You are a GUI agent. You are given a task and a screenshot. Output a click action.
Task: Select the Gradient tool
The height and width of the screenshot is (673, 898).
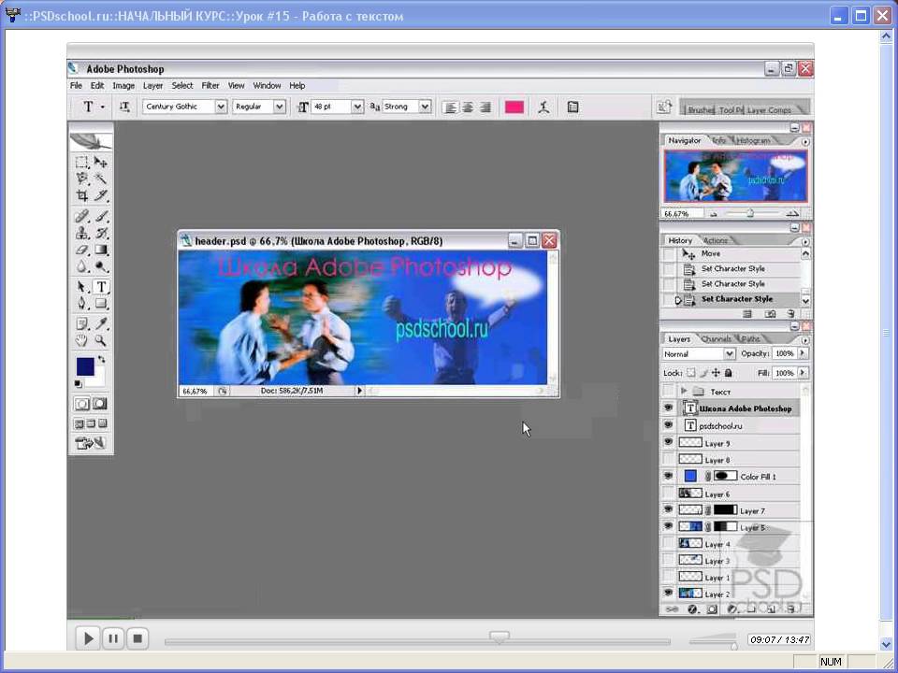tap(101, 251)
